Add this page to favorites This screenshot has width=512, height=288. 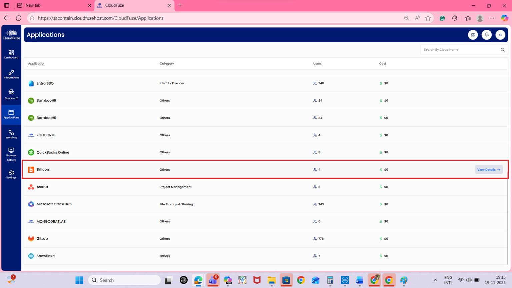click(x=428, y=18)
